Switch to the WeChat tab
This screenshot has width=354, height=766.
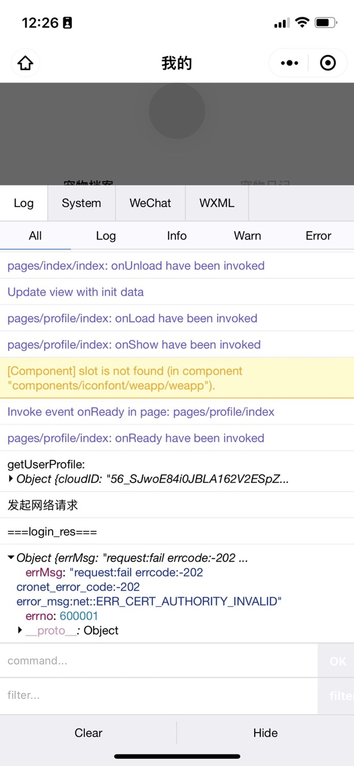tap(150, 203)
